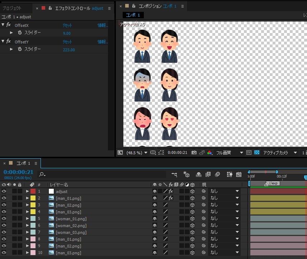Enable motion blur for timeline layers
This screenshot has height=259, width=307.
(217, 174)
